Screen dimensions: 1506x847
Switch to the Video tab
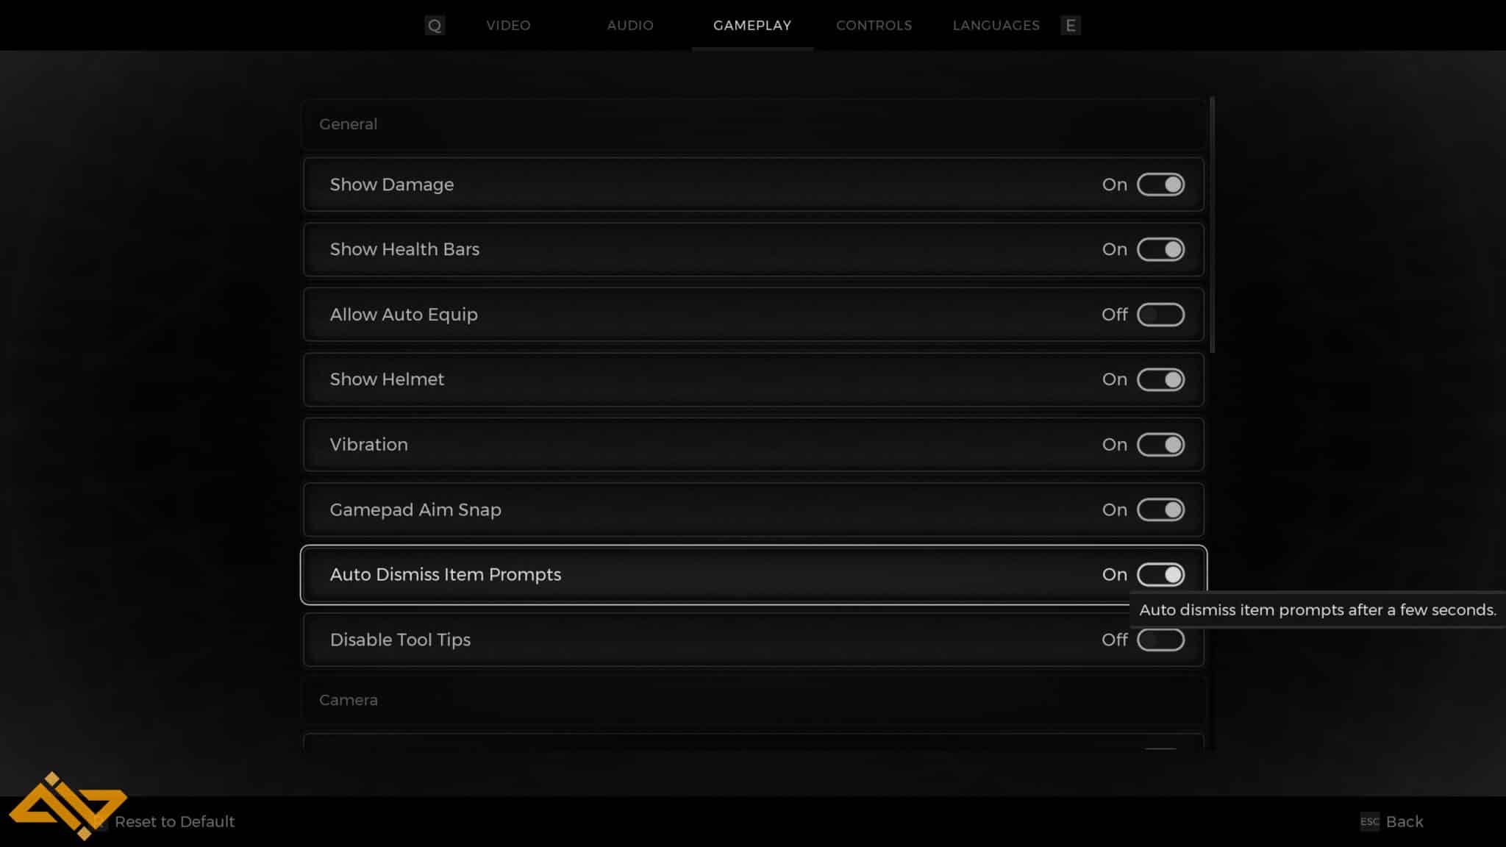coord(508,25)
